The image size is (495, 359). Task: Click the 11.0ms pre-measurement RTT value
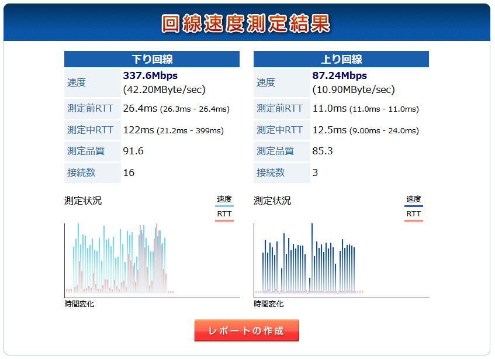[330, 108]
